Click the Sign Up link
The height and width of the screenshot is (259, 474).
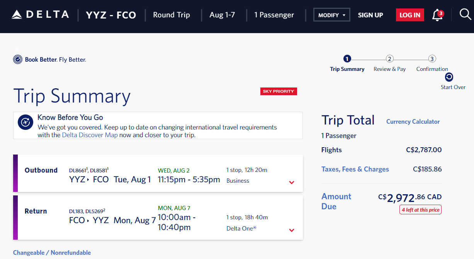pos(370,15)
